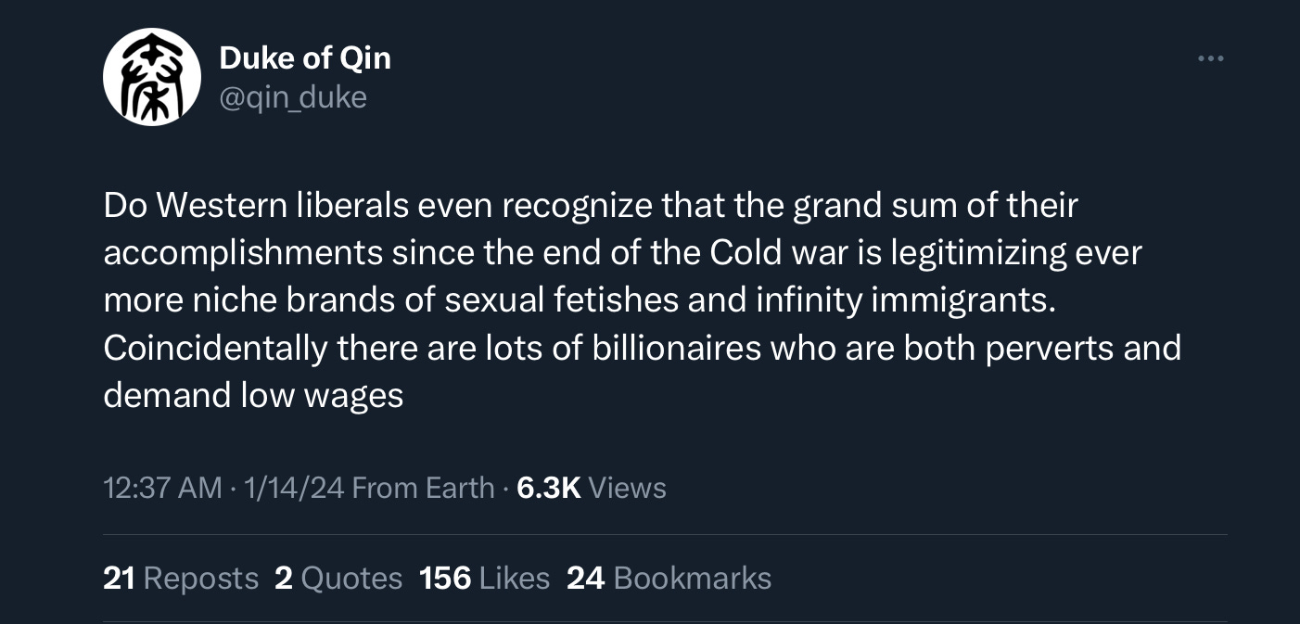Click the final line demand low wages

pos(253,396)
